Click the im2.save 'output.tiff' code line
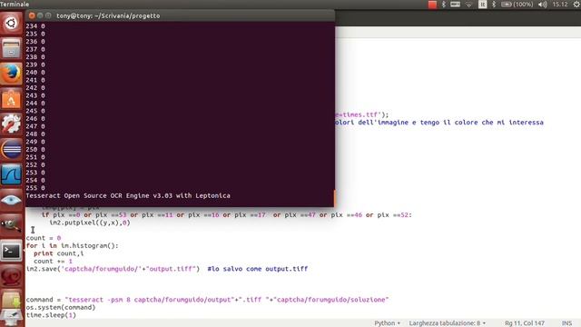Image resolution: width=581 pixels, height=327 pixels. click(113, 269)
